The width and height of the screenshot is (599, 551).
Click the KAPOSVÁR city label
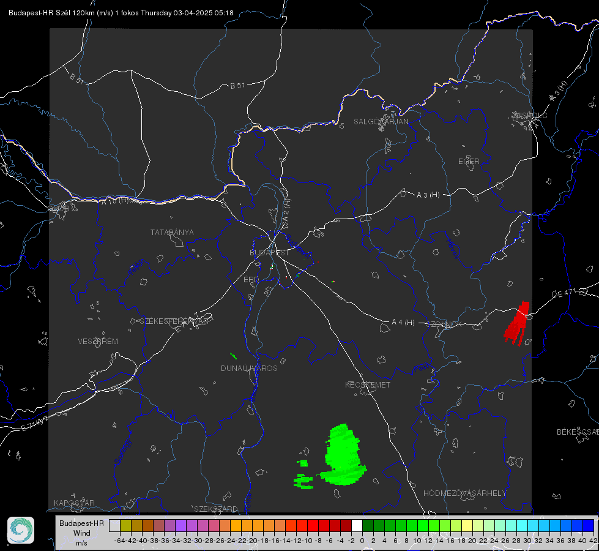point(74,503)
